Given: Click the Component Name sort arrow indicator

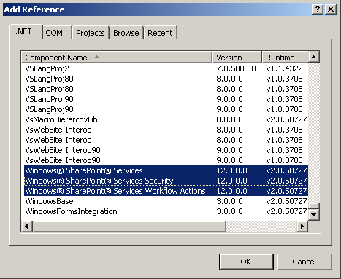Looking at the screenshot, I should (96, 57).
